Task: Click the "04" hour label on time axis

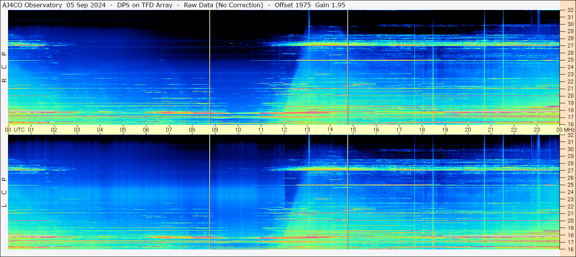Action: point(100,130)
